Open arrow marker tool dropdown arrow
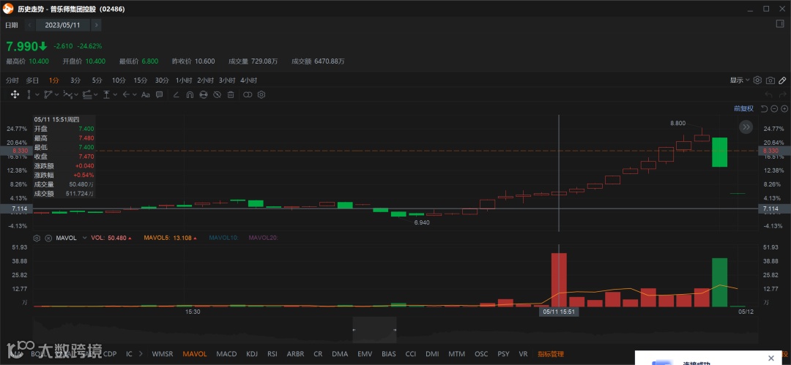The image size is (791, 365). point(135,94)
